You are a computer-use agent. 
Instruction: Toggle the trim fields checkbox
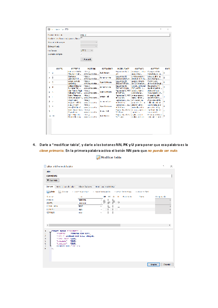click(81, 54)
